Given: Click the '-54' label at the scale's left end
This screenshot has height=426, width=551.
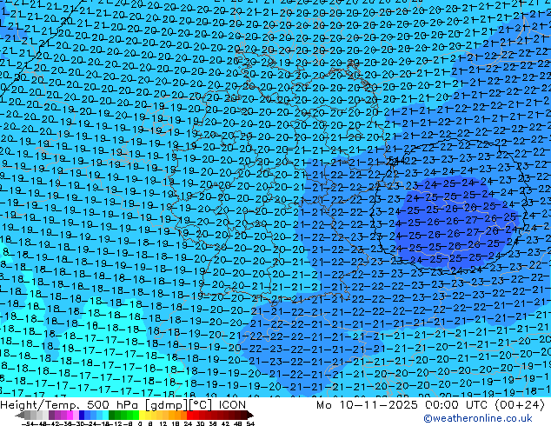Looking at the screenshot, I should click(28, 423).
